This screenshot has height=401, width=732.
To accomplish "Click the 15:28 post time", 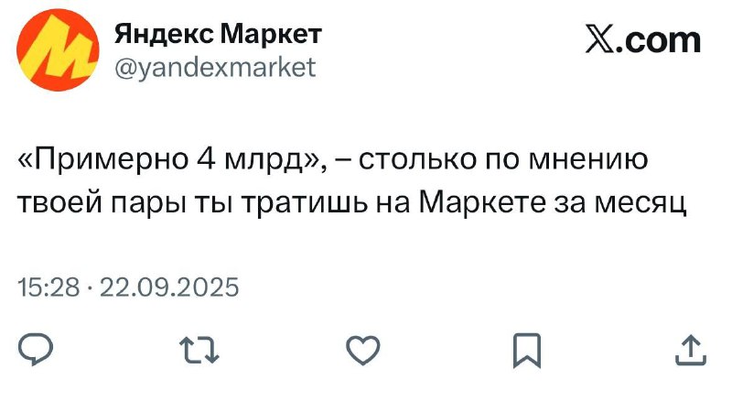I will (47, 288).
